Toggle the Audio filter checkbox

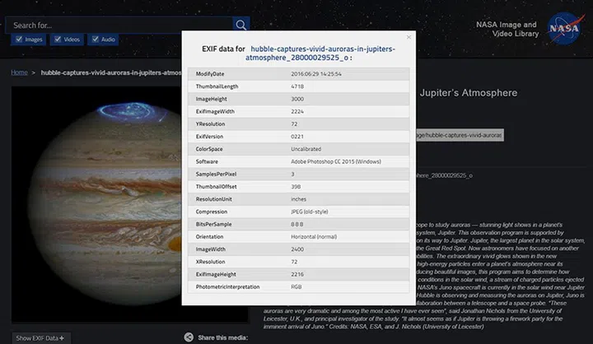tap(95, 39)
